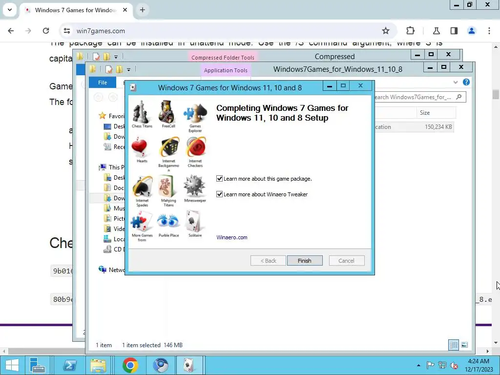500x375 pixels.
Task: Go back in Chrome browser
Action: (11, 31)
